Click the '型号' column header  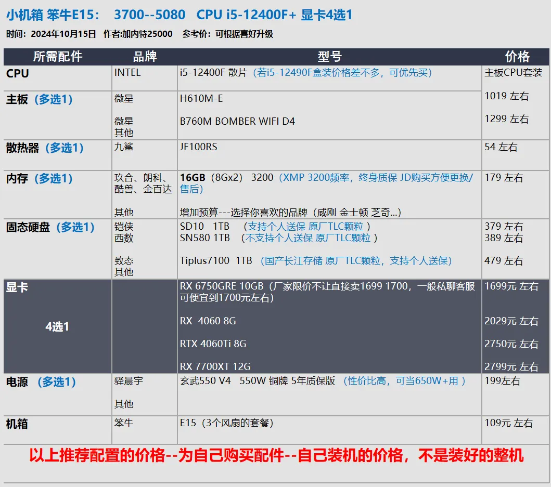(x=329, y=57)
